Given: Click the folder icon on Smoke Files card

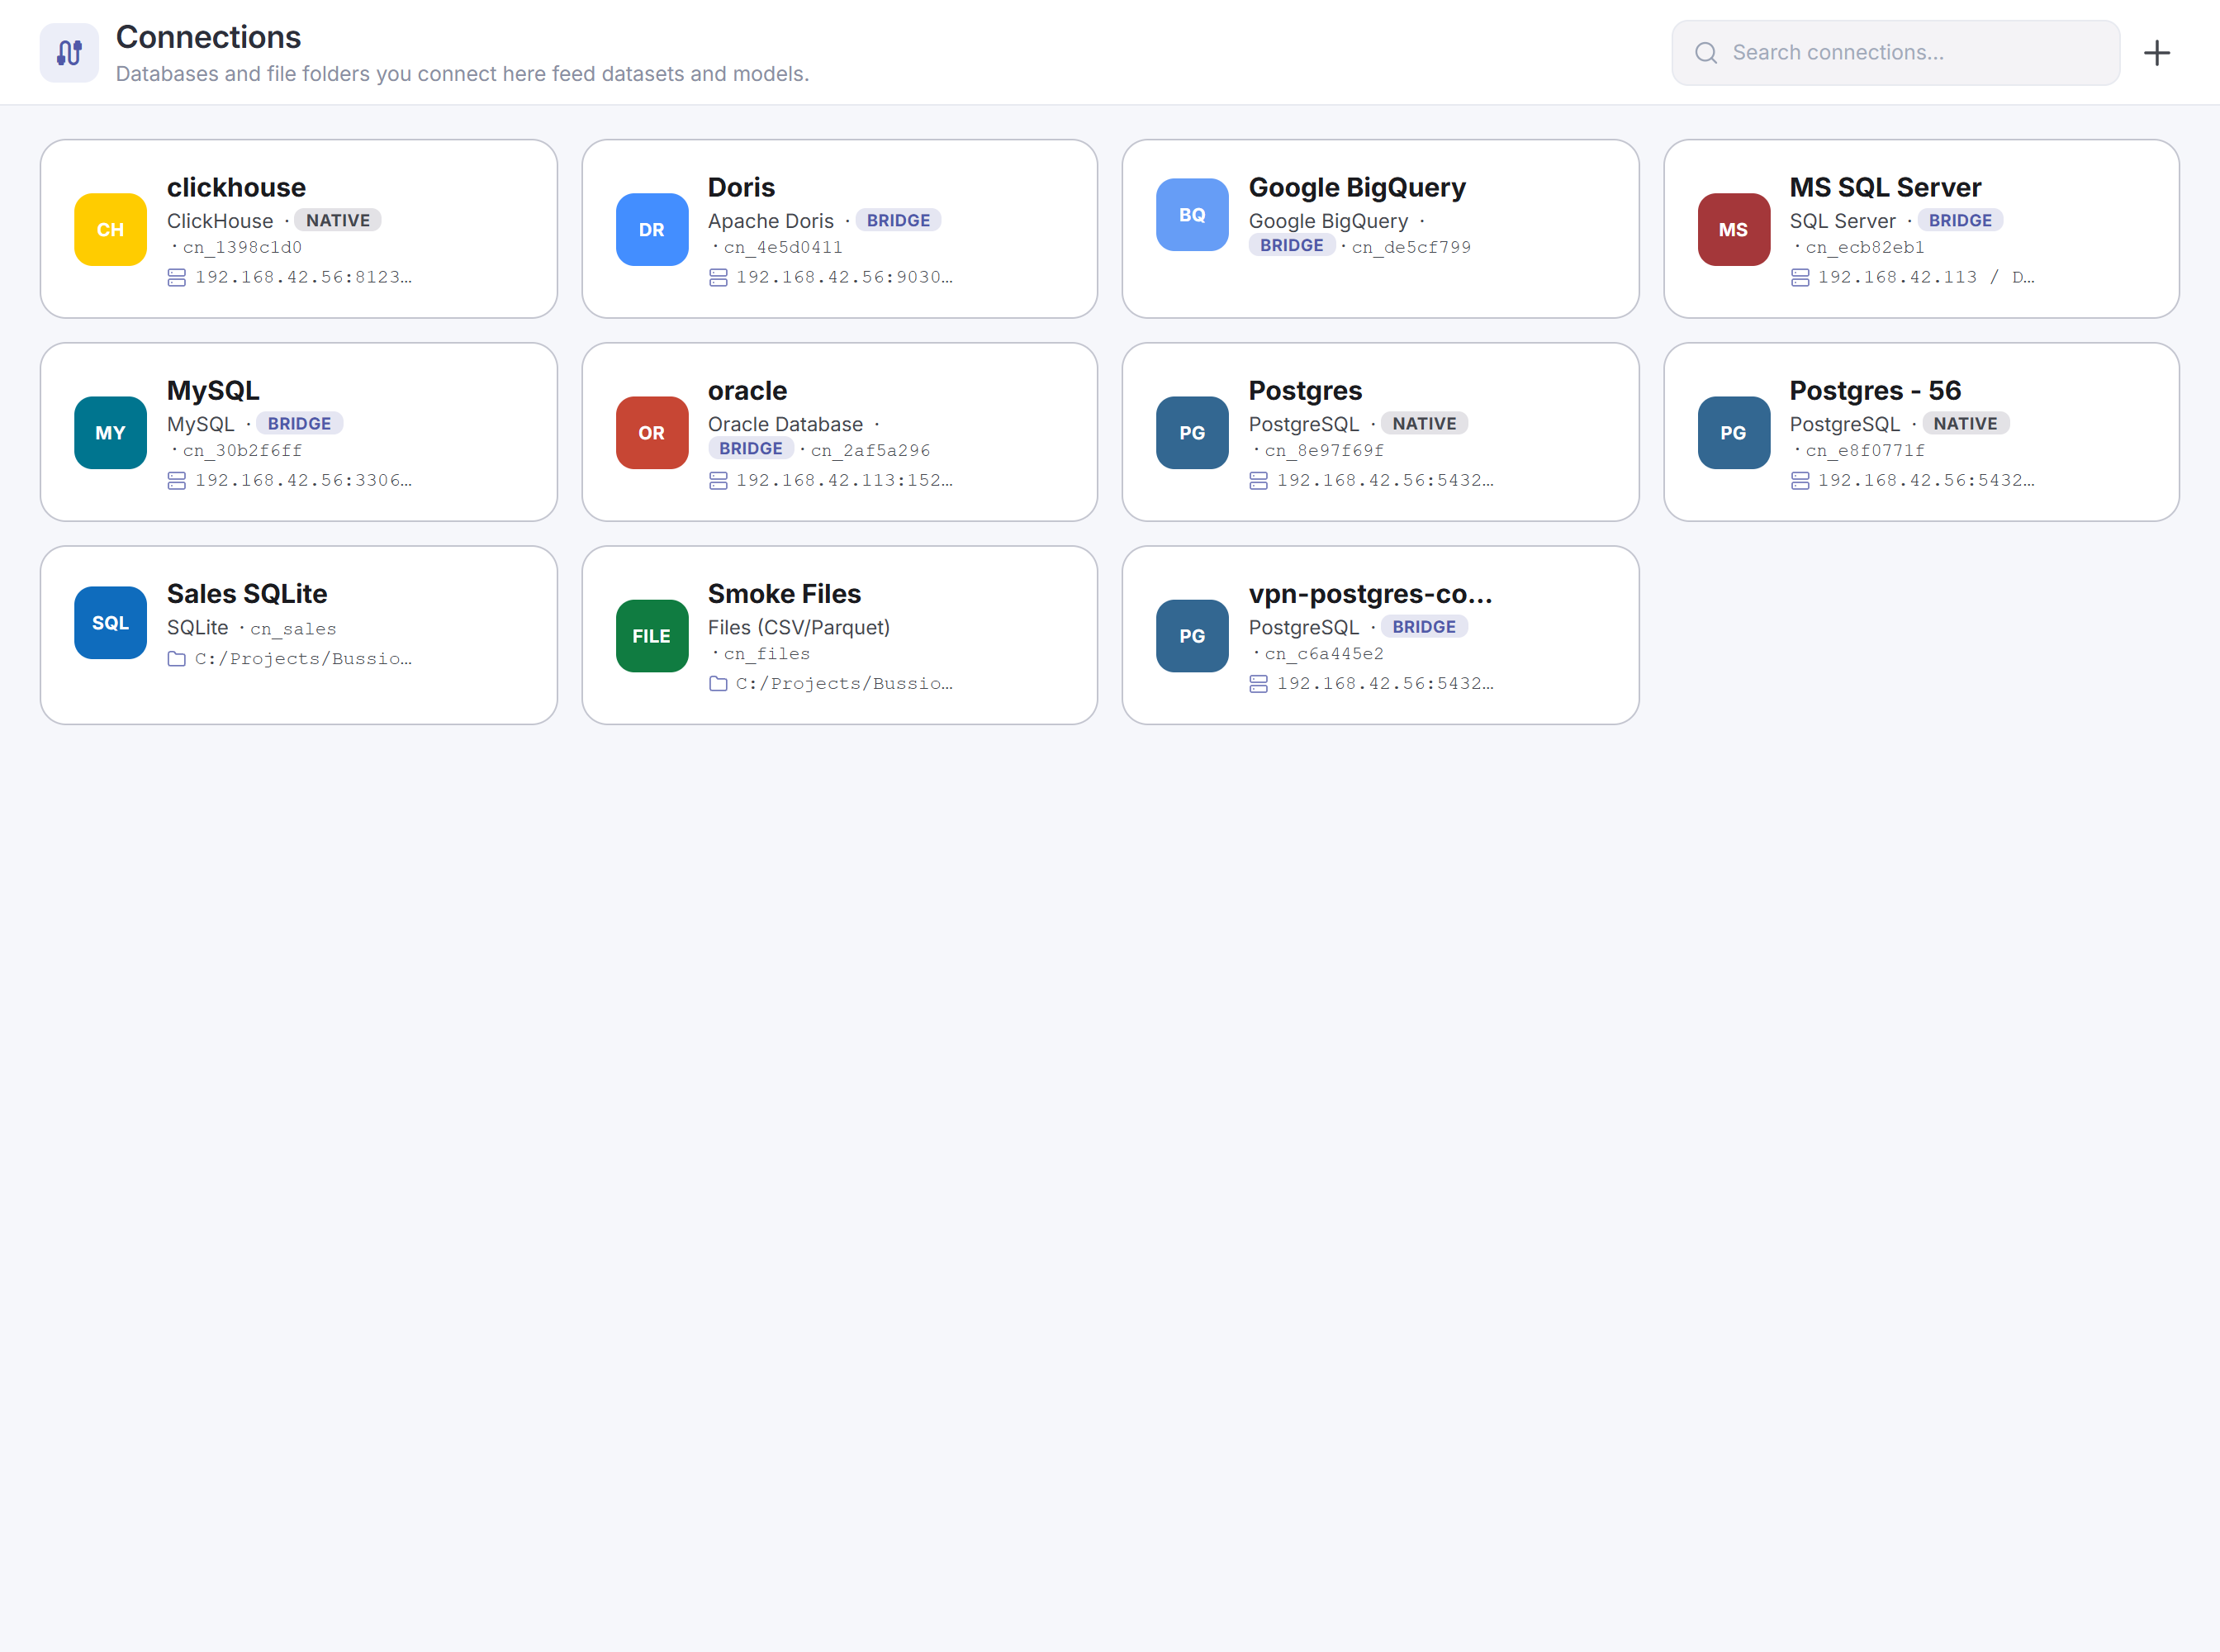Looking at the screenshot, I should tap(718, 684).
